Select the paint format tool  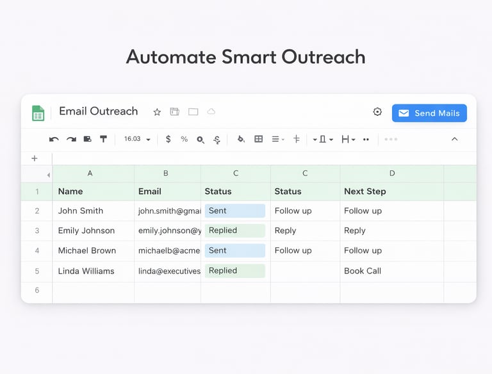click(103, 139)
